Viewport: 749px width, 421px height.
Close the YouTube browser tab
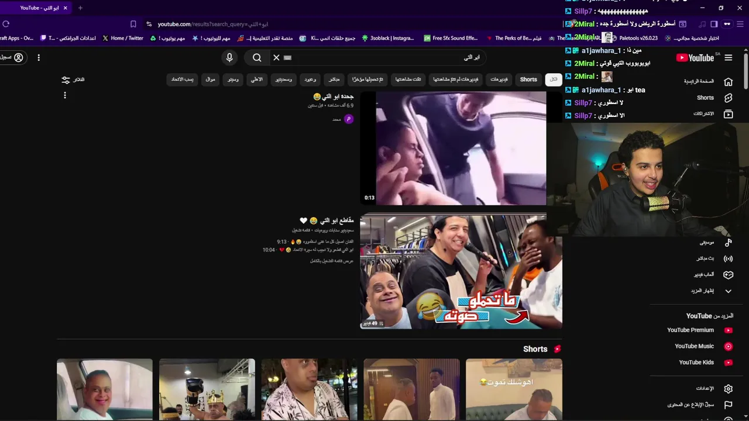[x=65, y=8]
